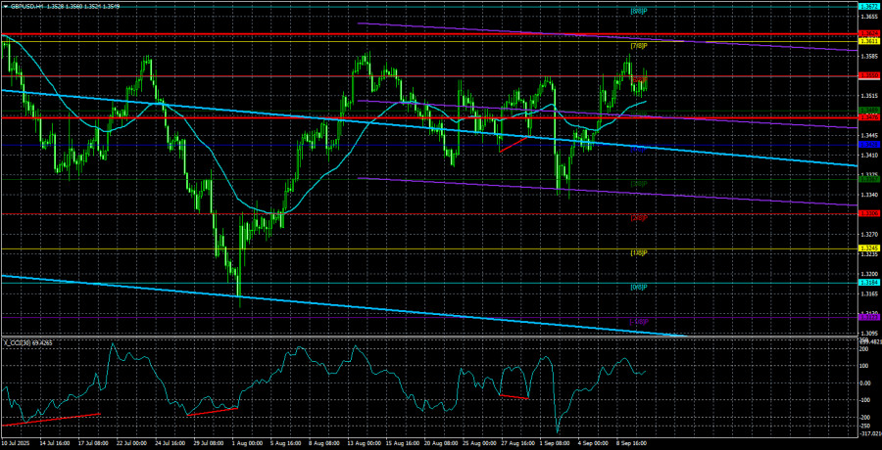Select the cyan 1.3184 price tag
This screenshot has height=450, width=882.
(x=868, y=283)
